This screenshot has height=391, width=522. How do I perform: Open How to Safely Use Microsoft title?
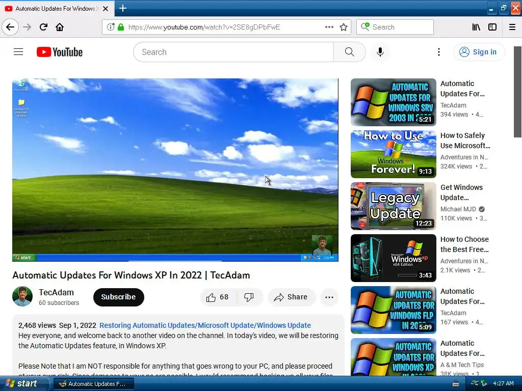point(465,141)
